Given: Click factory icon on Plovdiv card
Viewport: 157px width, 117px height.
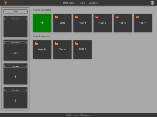Looking at the screenshot, I should pos(36,43).
